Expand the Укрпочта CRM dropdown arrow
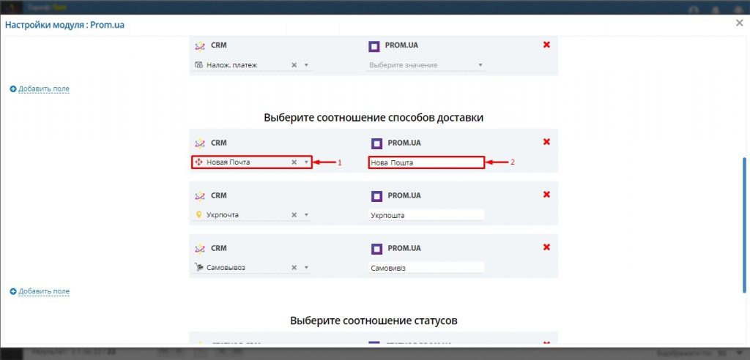The image size is (750, 360). click(306, 215)
